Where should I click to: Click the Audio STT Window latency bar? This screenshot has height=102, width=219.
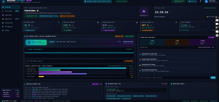click(82, 68)
